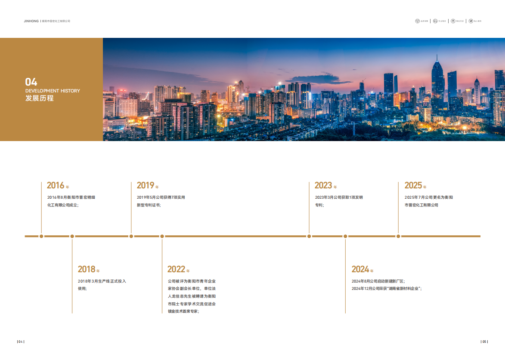Click the 2024 year heading
This screenshot has width=505, height=357.
(x=360, y=269)
